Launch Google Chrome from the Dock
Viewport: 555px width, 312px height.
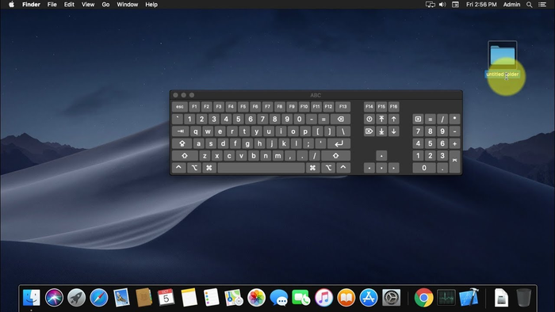point(423,298)
